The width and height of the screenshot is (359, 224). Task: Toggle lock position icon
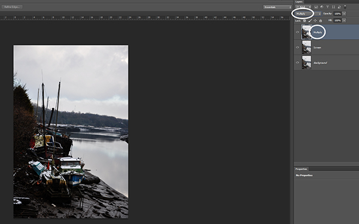(315, 20)
